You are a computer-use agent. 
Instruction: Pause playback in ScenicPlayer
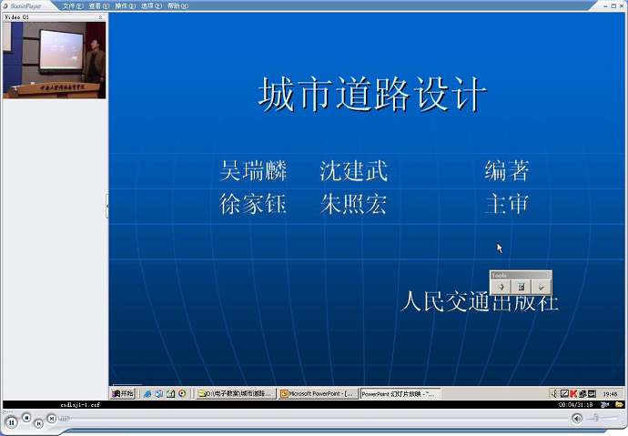coord(11,422)
